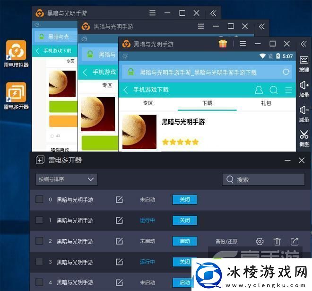Open the 按键 keyboard mapping tool
This screenshot has width=312, height=291.
pyautogui.click(x=304, y=64)
